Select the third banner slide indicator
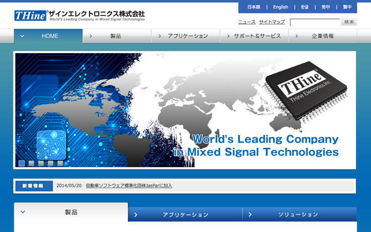Screen dimensions: 371x232 (41, 163)
